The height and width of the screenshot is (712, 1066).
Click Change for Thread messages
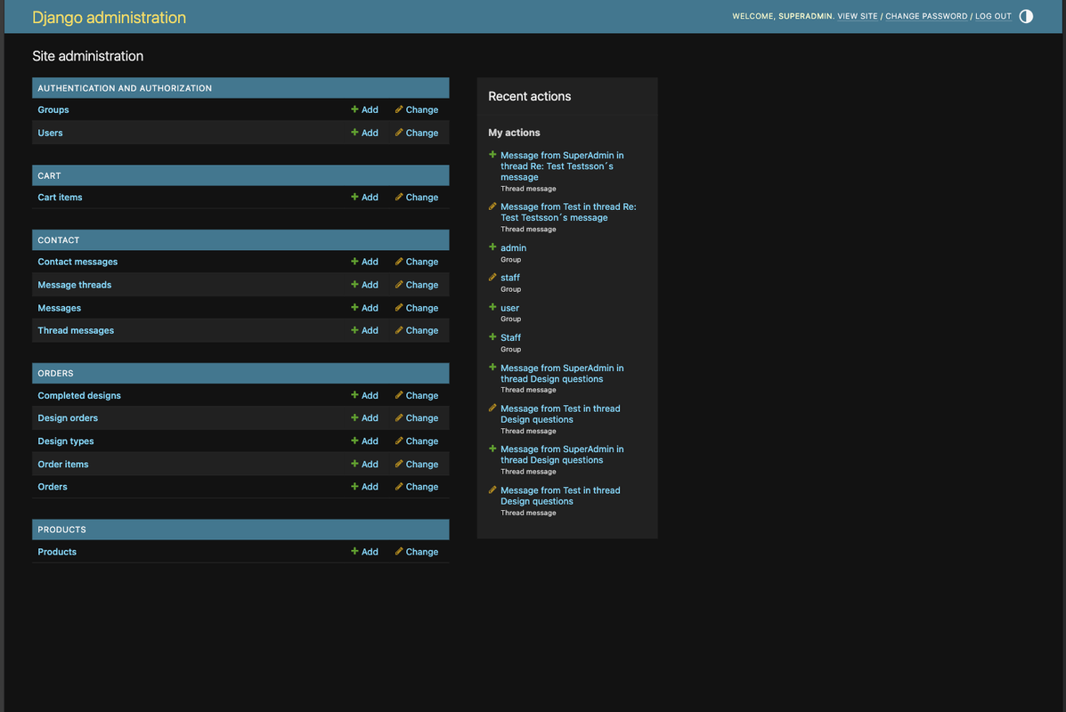click(x=416, y=331)
